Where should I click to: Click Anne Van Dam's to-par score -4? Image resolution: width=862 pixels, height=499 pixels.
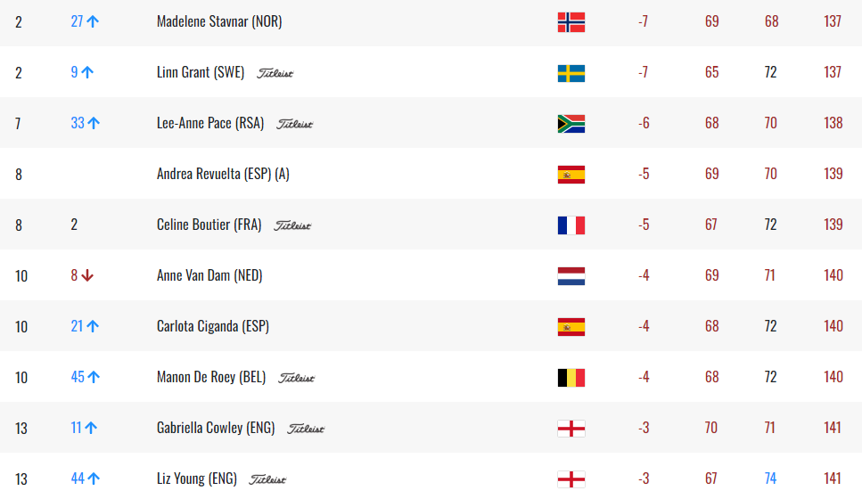point(644,275)
